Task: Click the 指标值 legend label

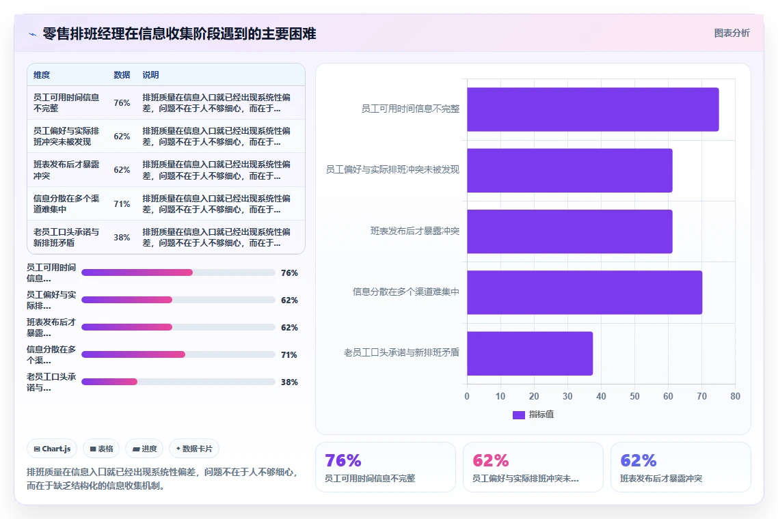Action: coord(541,415)
